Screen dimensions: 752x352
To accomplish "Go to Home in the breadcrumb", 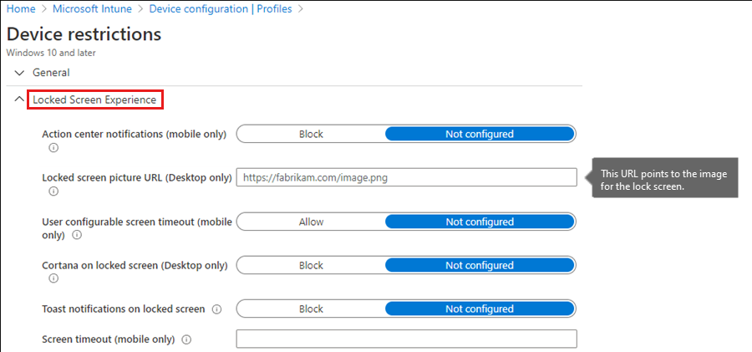I will click(x=20, y=9).
